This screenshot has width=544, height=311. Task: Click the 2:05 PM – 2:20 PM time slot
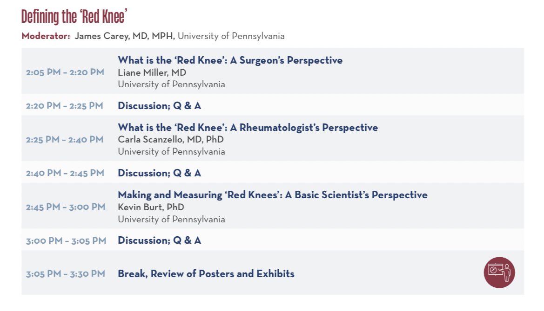click(65, 72)
